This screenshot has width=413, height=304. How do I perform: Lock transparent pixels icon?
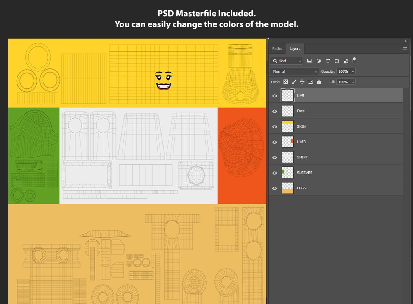pos(286,82)
